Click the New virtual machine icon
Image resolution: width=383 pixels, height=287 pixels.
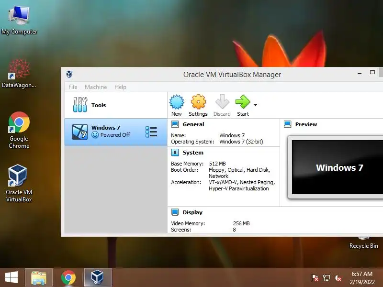tap(177, 102)
